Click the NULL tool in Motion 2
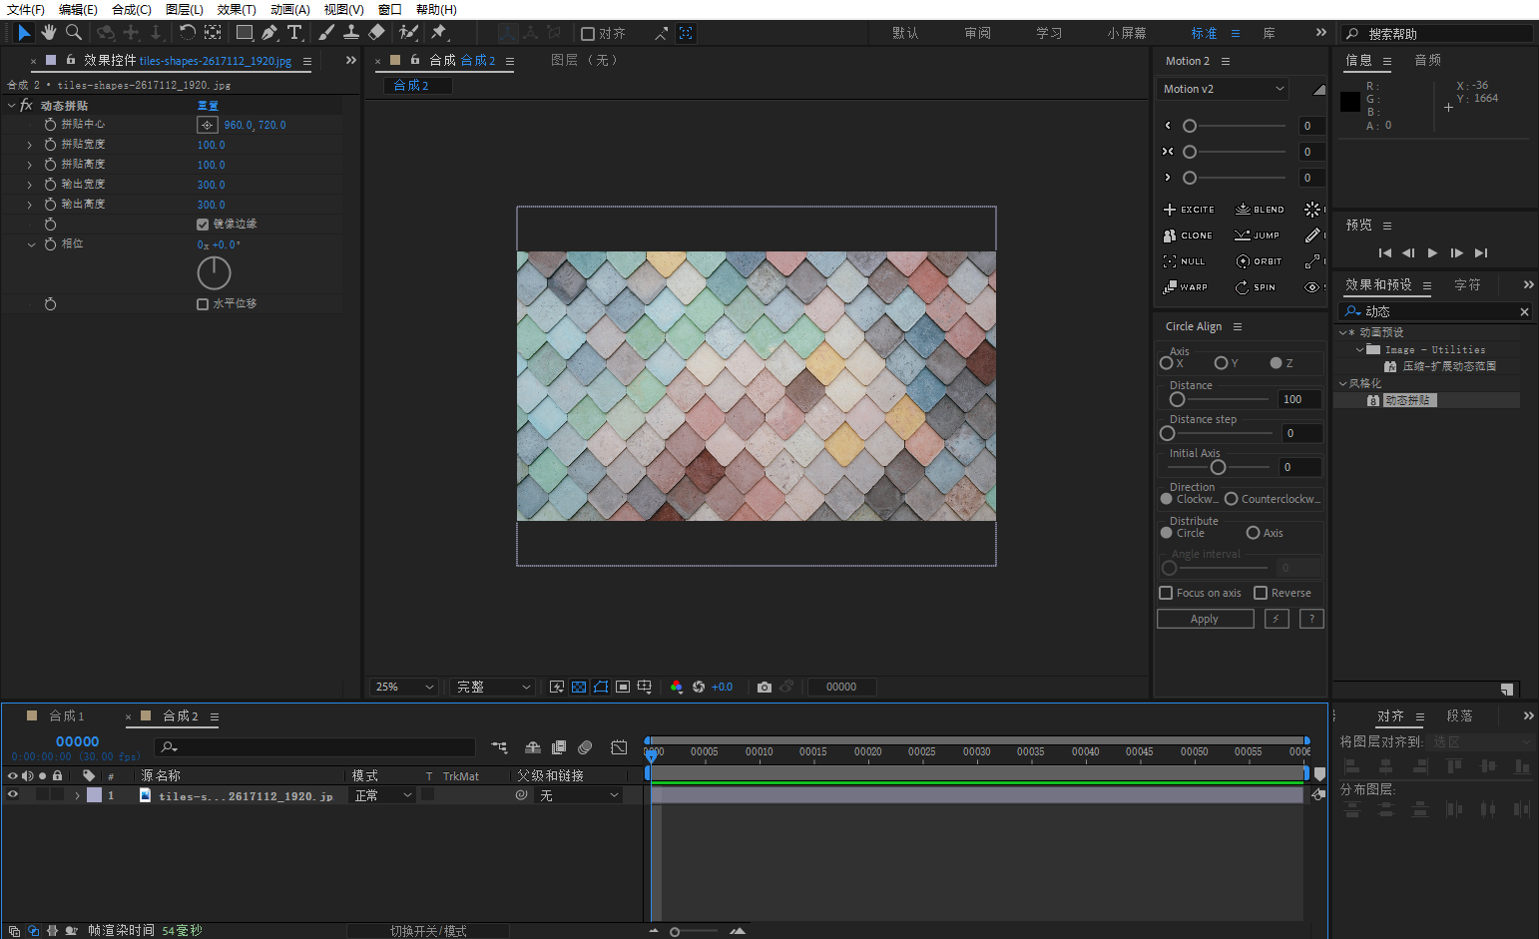This screenshot has height=939, width=1539. click(1184, 261)
